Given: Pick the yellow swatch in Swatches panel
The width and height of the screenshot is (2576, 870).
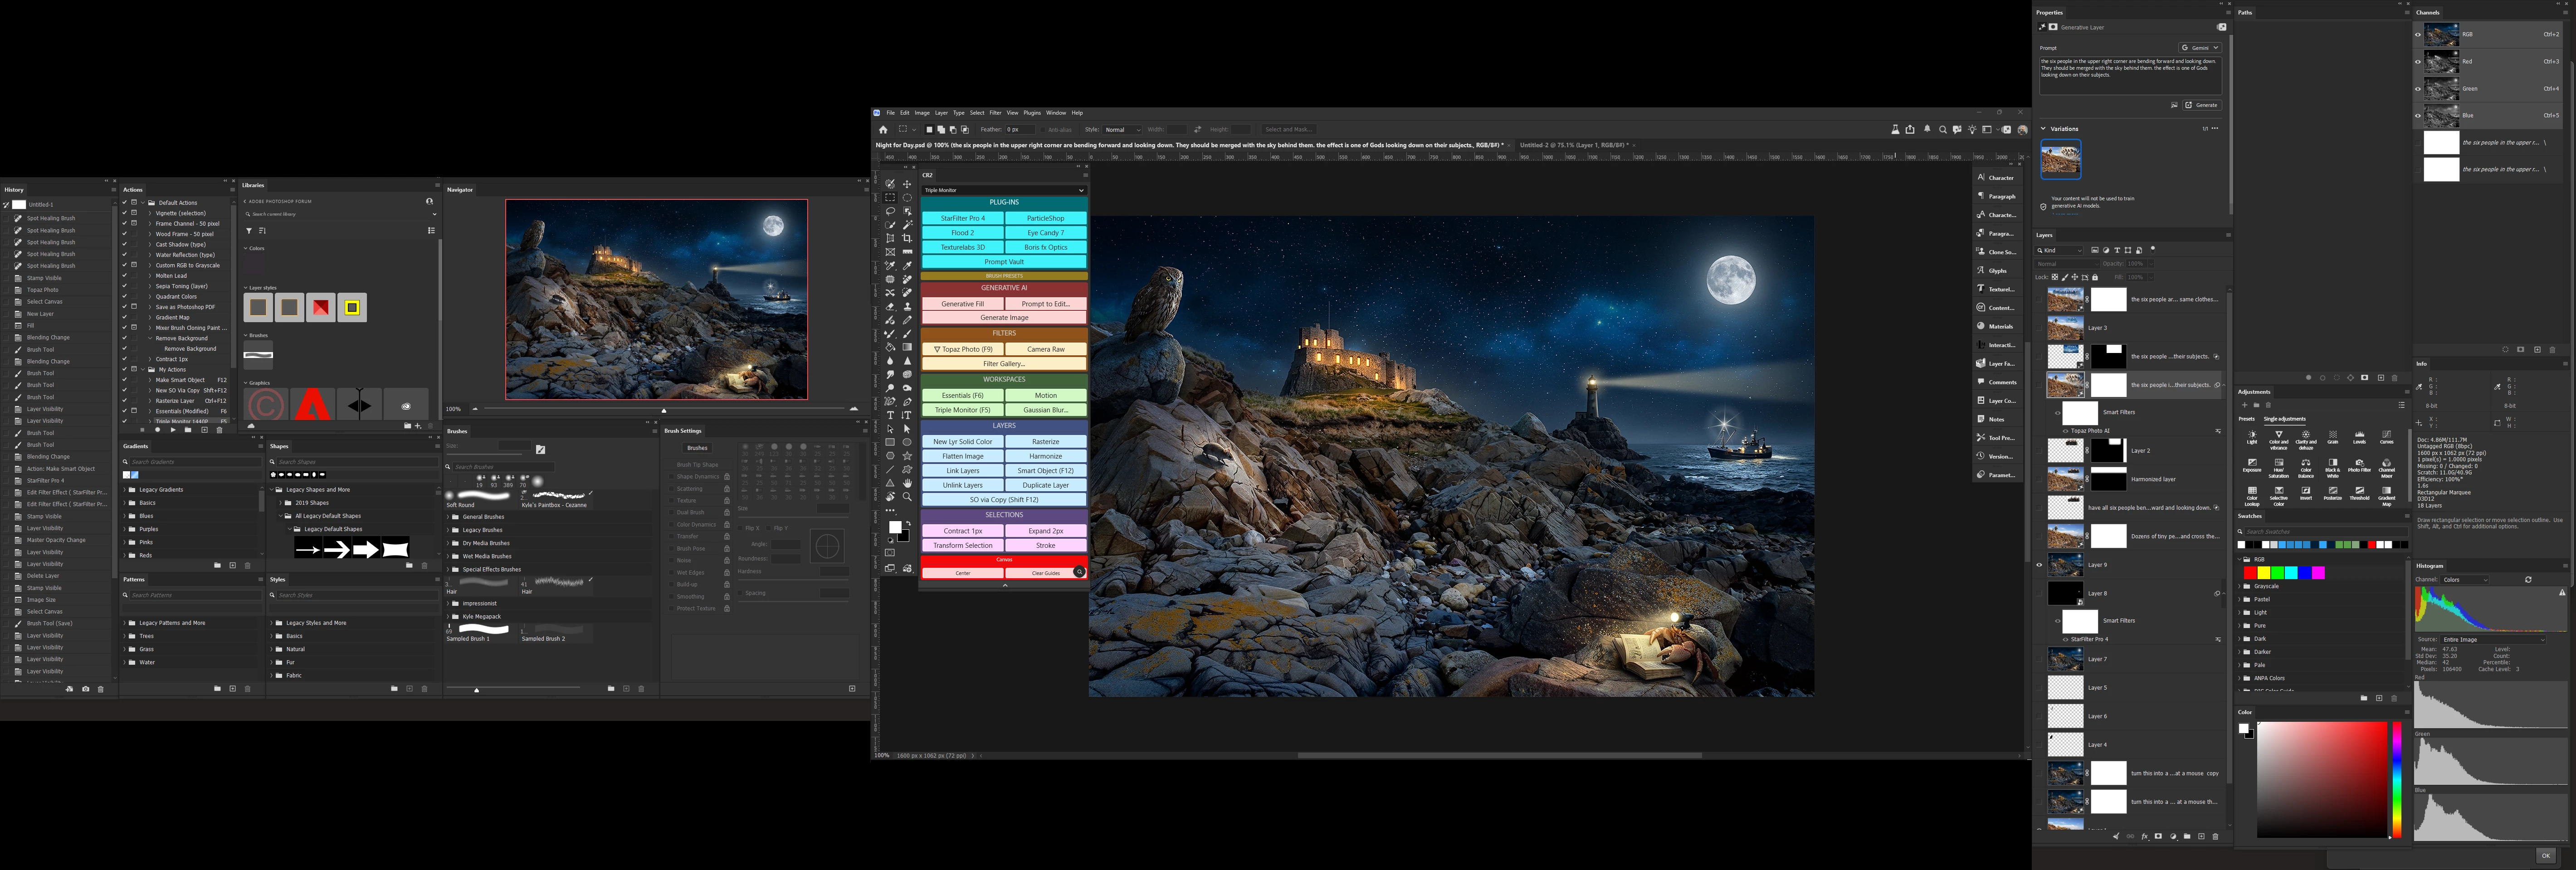Looking at the screenshot, I should click(2263, 573).
